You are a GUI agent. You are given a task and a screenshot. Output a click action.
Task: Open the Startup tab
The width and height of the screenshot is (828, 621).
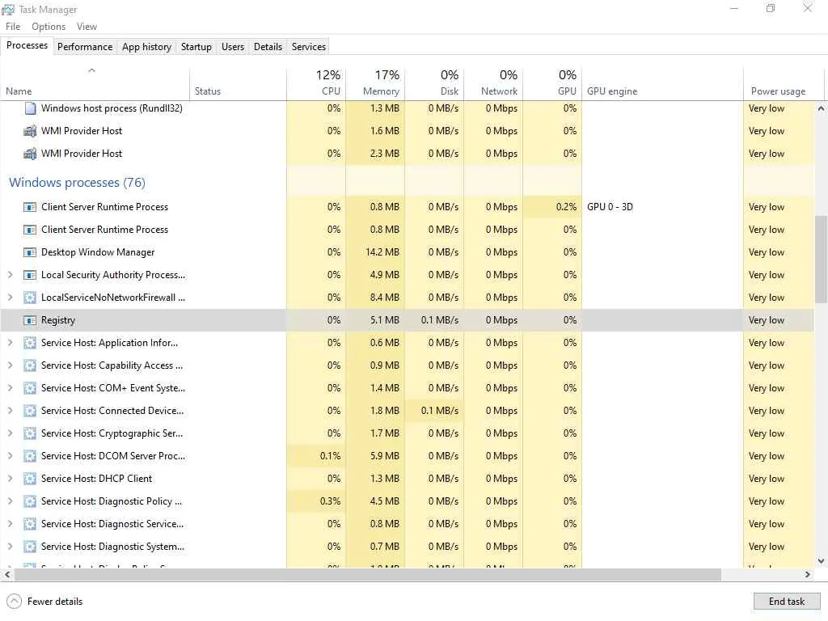pos(196,47)
